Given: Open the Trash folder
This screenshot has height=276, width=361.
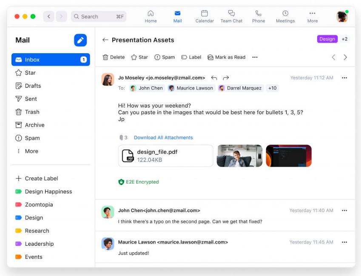Looking at the screenshot, I should pos(51,112).
